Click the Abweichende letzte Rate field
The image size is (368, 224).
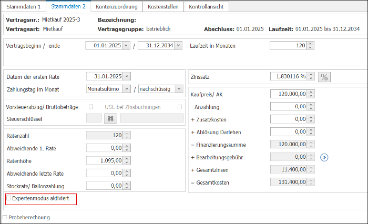coord(105,173)
